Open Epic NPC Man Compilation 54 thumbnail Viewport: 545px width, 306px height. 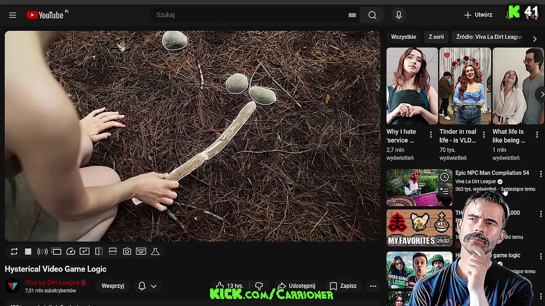pyautogui.click(x=419, y=187)
